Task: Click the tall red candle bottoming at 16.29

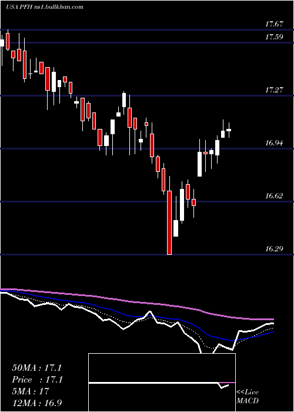Action: (169, 223)
